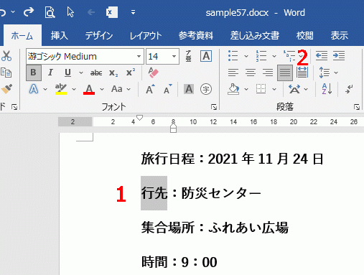Image resolution: width=364 pixels, height=275 pixels.
Task: Open line and paragraph spacing icon
Action: (325, 73)
